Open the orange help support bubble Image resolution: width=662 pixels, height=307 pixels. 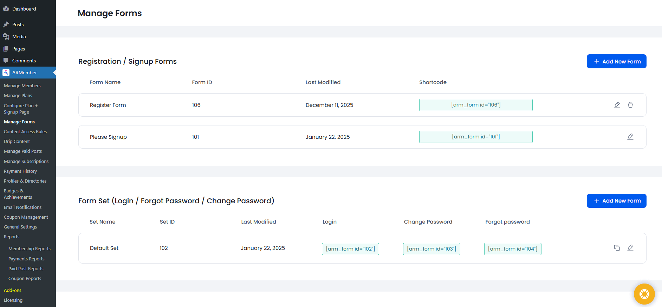click(644, 294)
